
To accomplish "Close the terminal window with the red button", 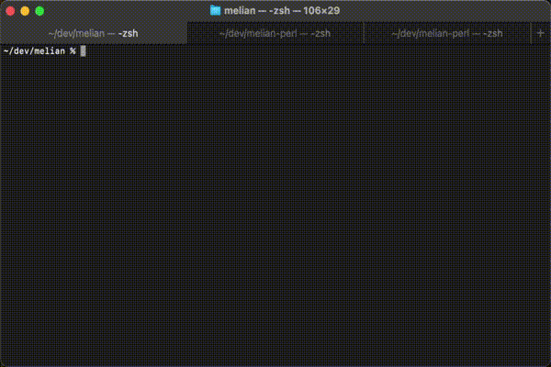I will (x=10, y=11).
